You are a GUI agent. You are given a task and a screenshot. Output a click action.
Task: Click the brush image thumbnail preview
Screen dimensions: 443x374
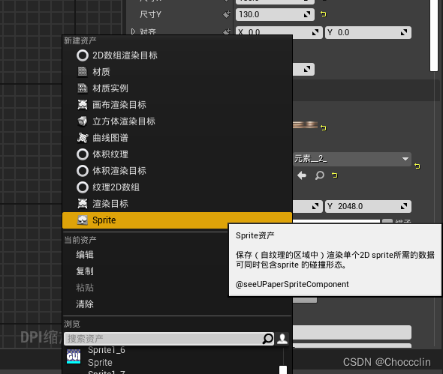coord(305,124)
